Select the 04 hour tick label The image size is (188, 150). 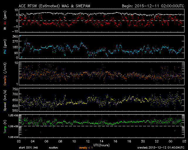click(x=32, y=141)
